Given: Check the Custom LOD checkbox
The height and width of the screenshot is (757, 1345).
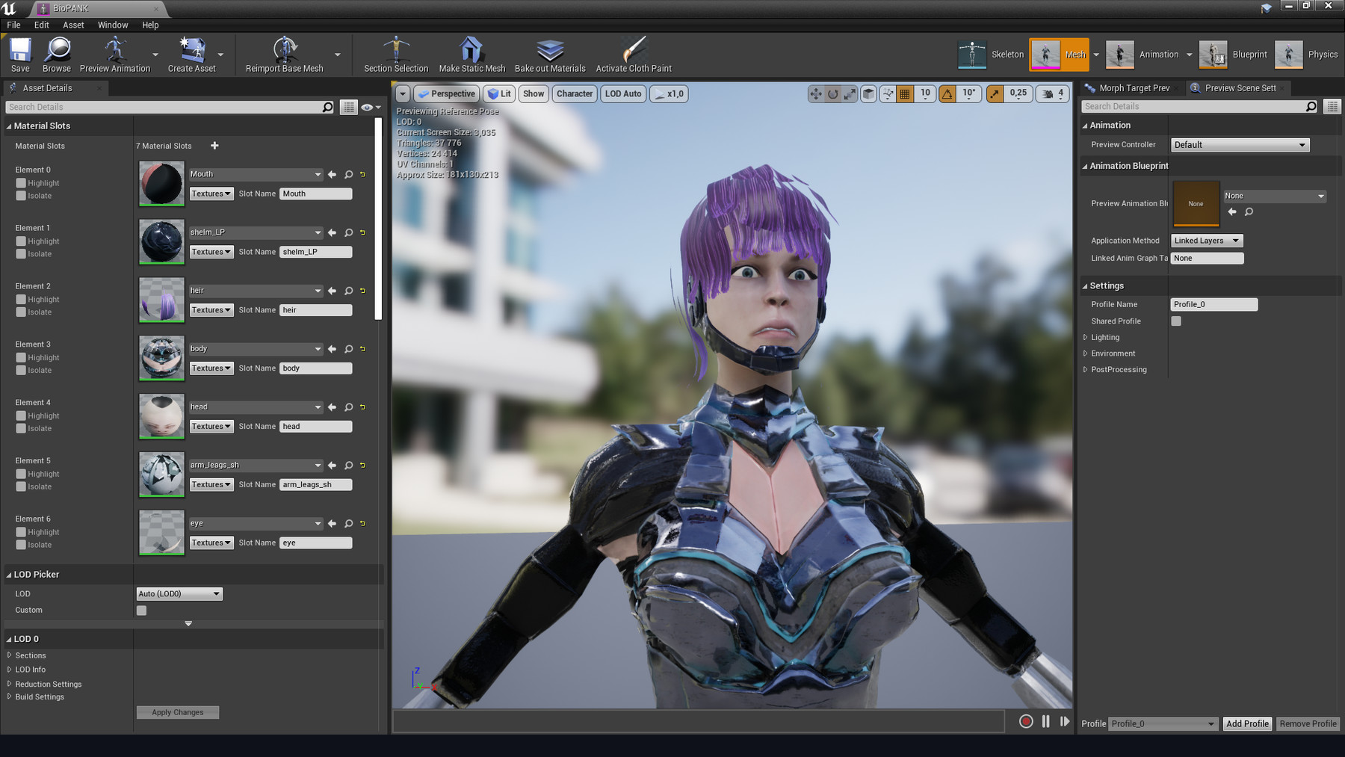Looking at the screenshot, I should (x=141, y=611).
